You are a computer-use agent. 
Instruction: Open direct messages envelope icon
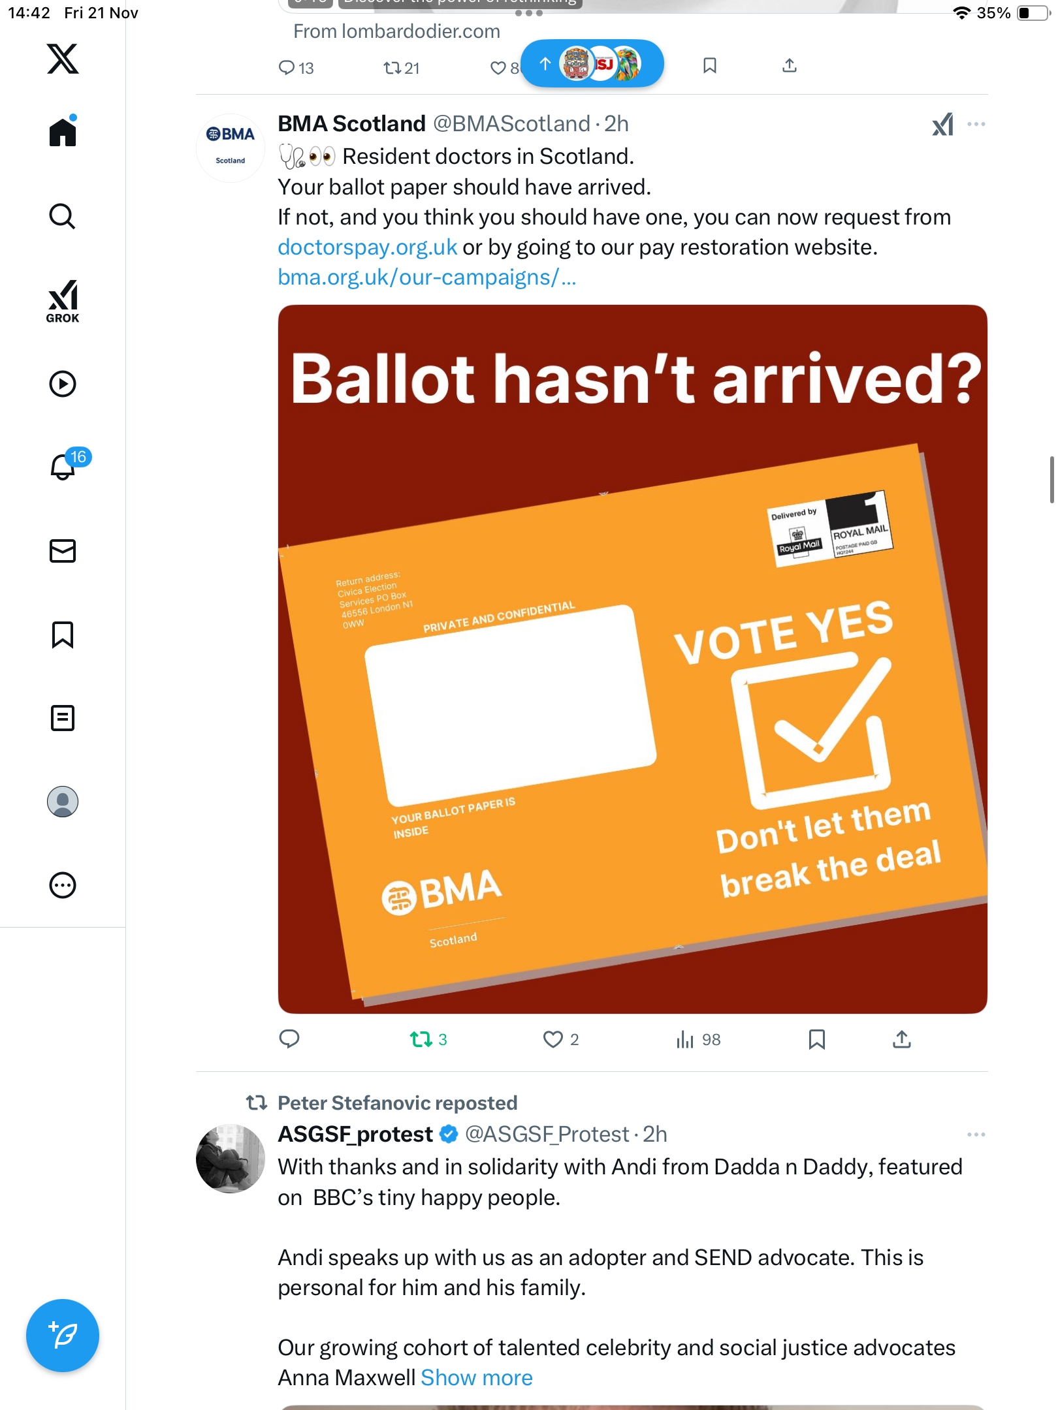click(x=63, y=551)
